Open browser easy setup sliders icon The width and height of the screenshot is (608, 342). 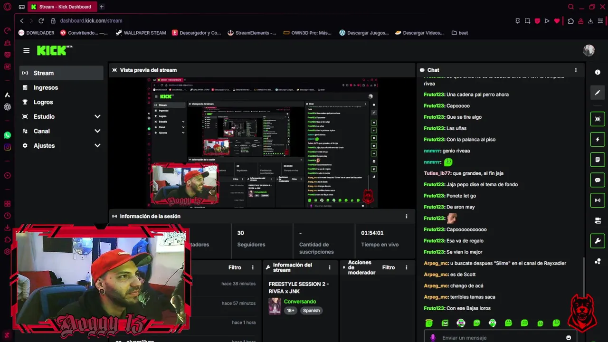600,21
